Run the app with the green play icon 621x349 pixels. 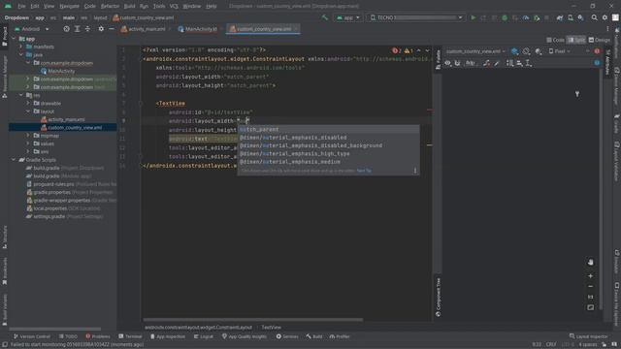(473, 17)
